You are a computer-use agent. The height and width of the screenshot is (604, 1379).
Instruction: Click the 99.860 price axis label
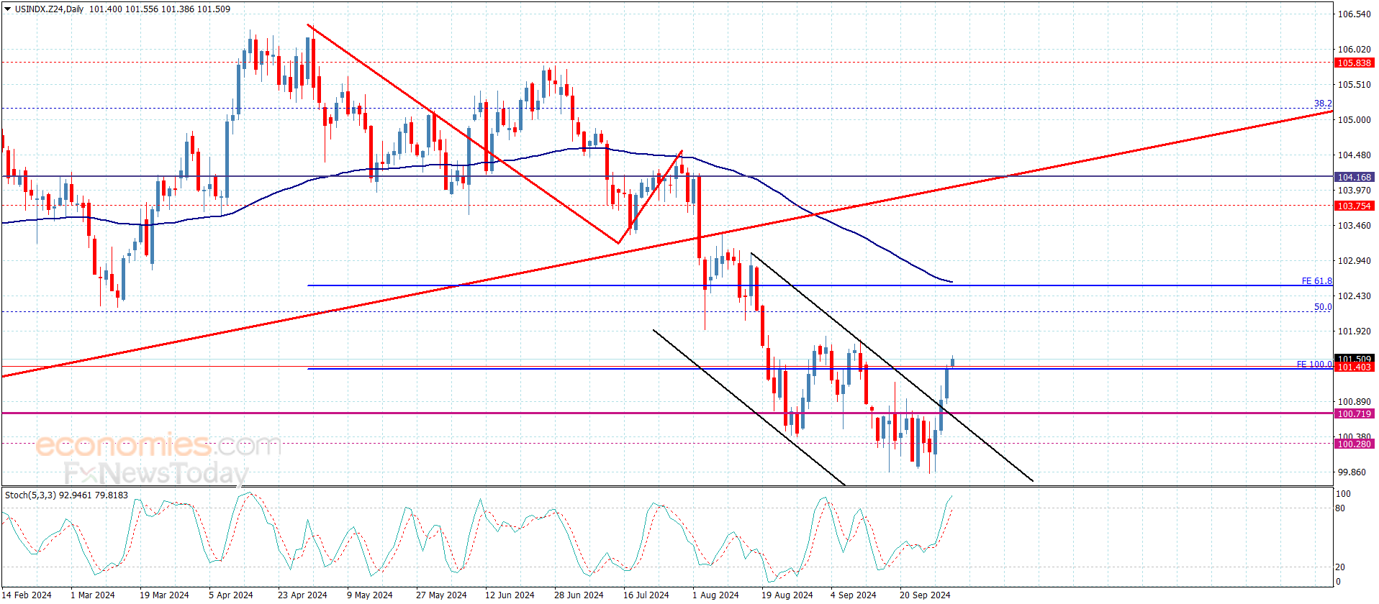[1352, 472]
